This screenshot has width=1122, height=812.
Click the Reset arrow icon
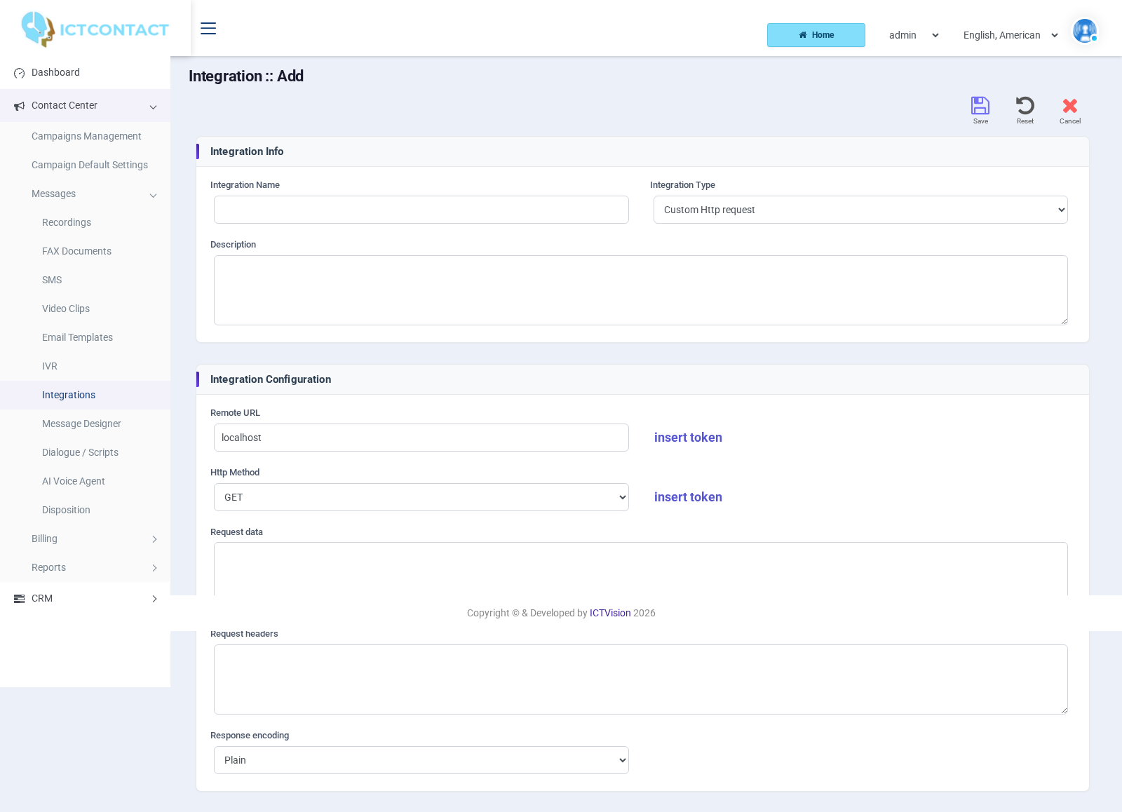tap(1025, 106)
